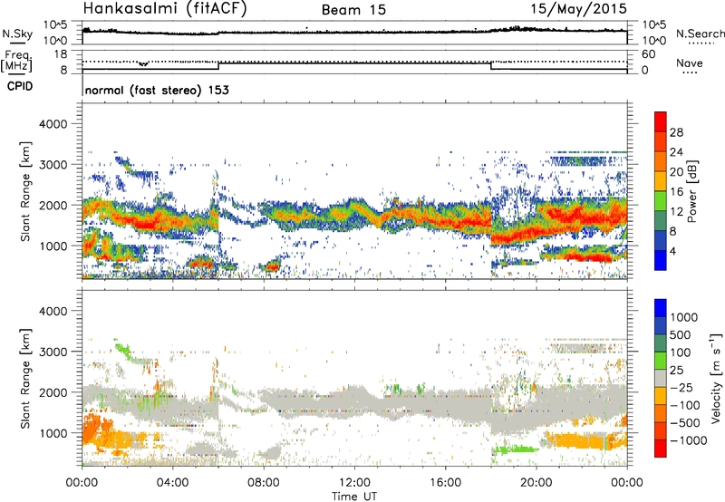The image size is (725, 502).
Task: Click the Slant Range [km] label of Power panel
Action: 25,191
